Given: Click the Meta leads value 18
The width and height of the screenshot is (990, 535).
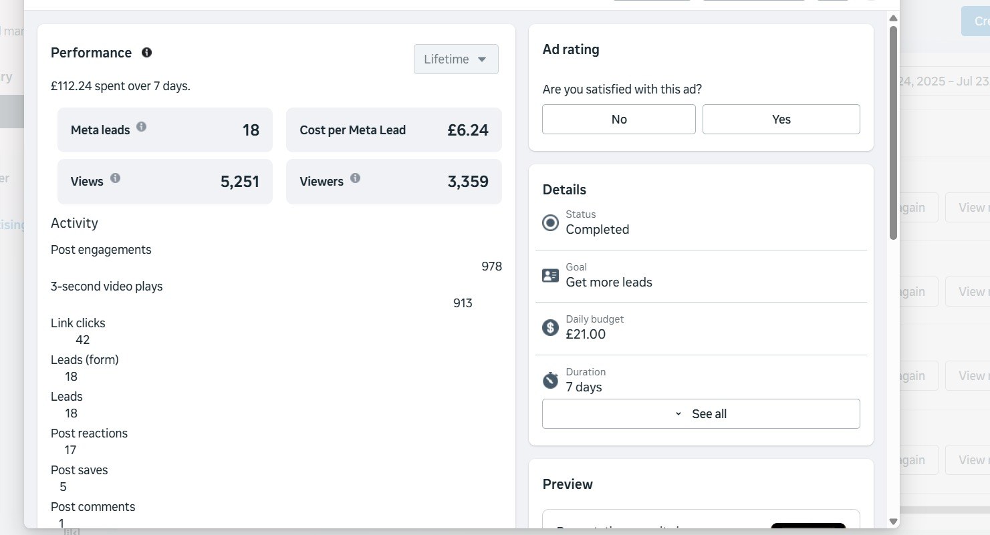Looking at the screenshot, I should 251,130.
